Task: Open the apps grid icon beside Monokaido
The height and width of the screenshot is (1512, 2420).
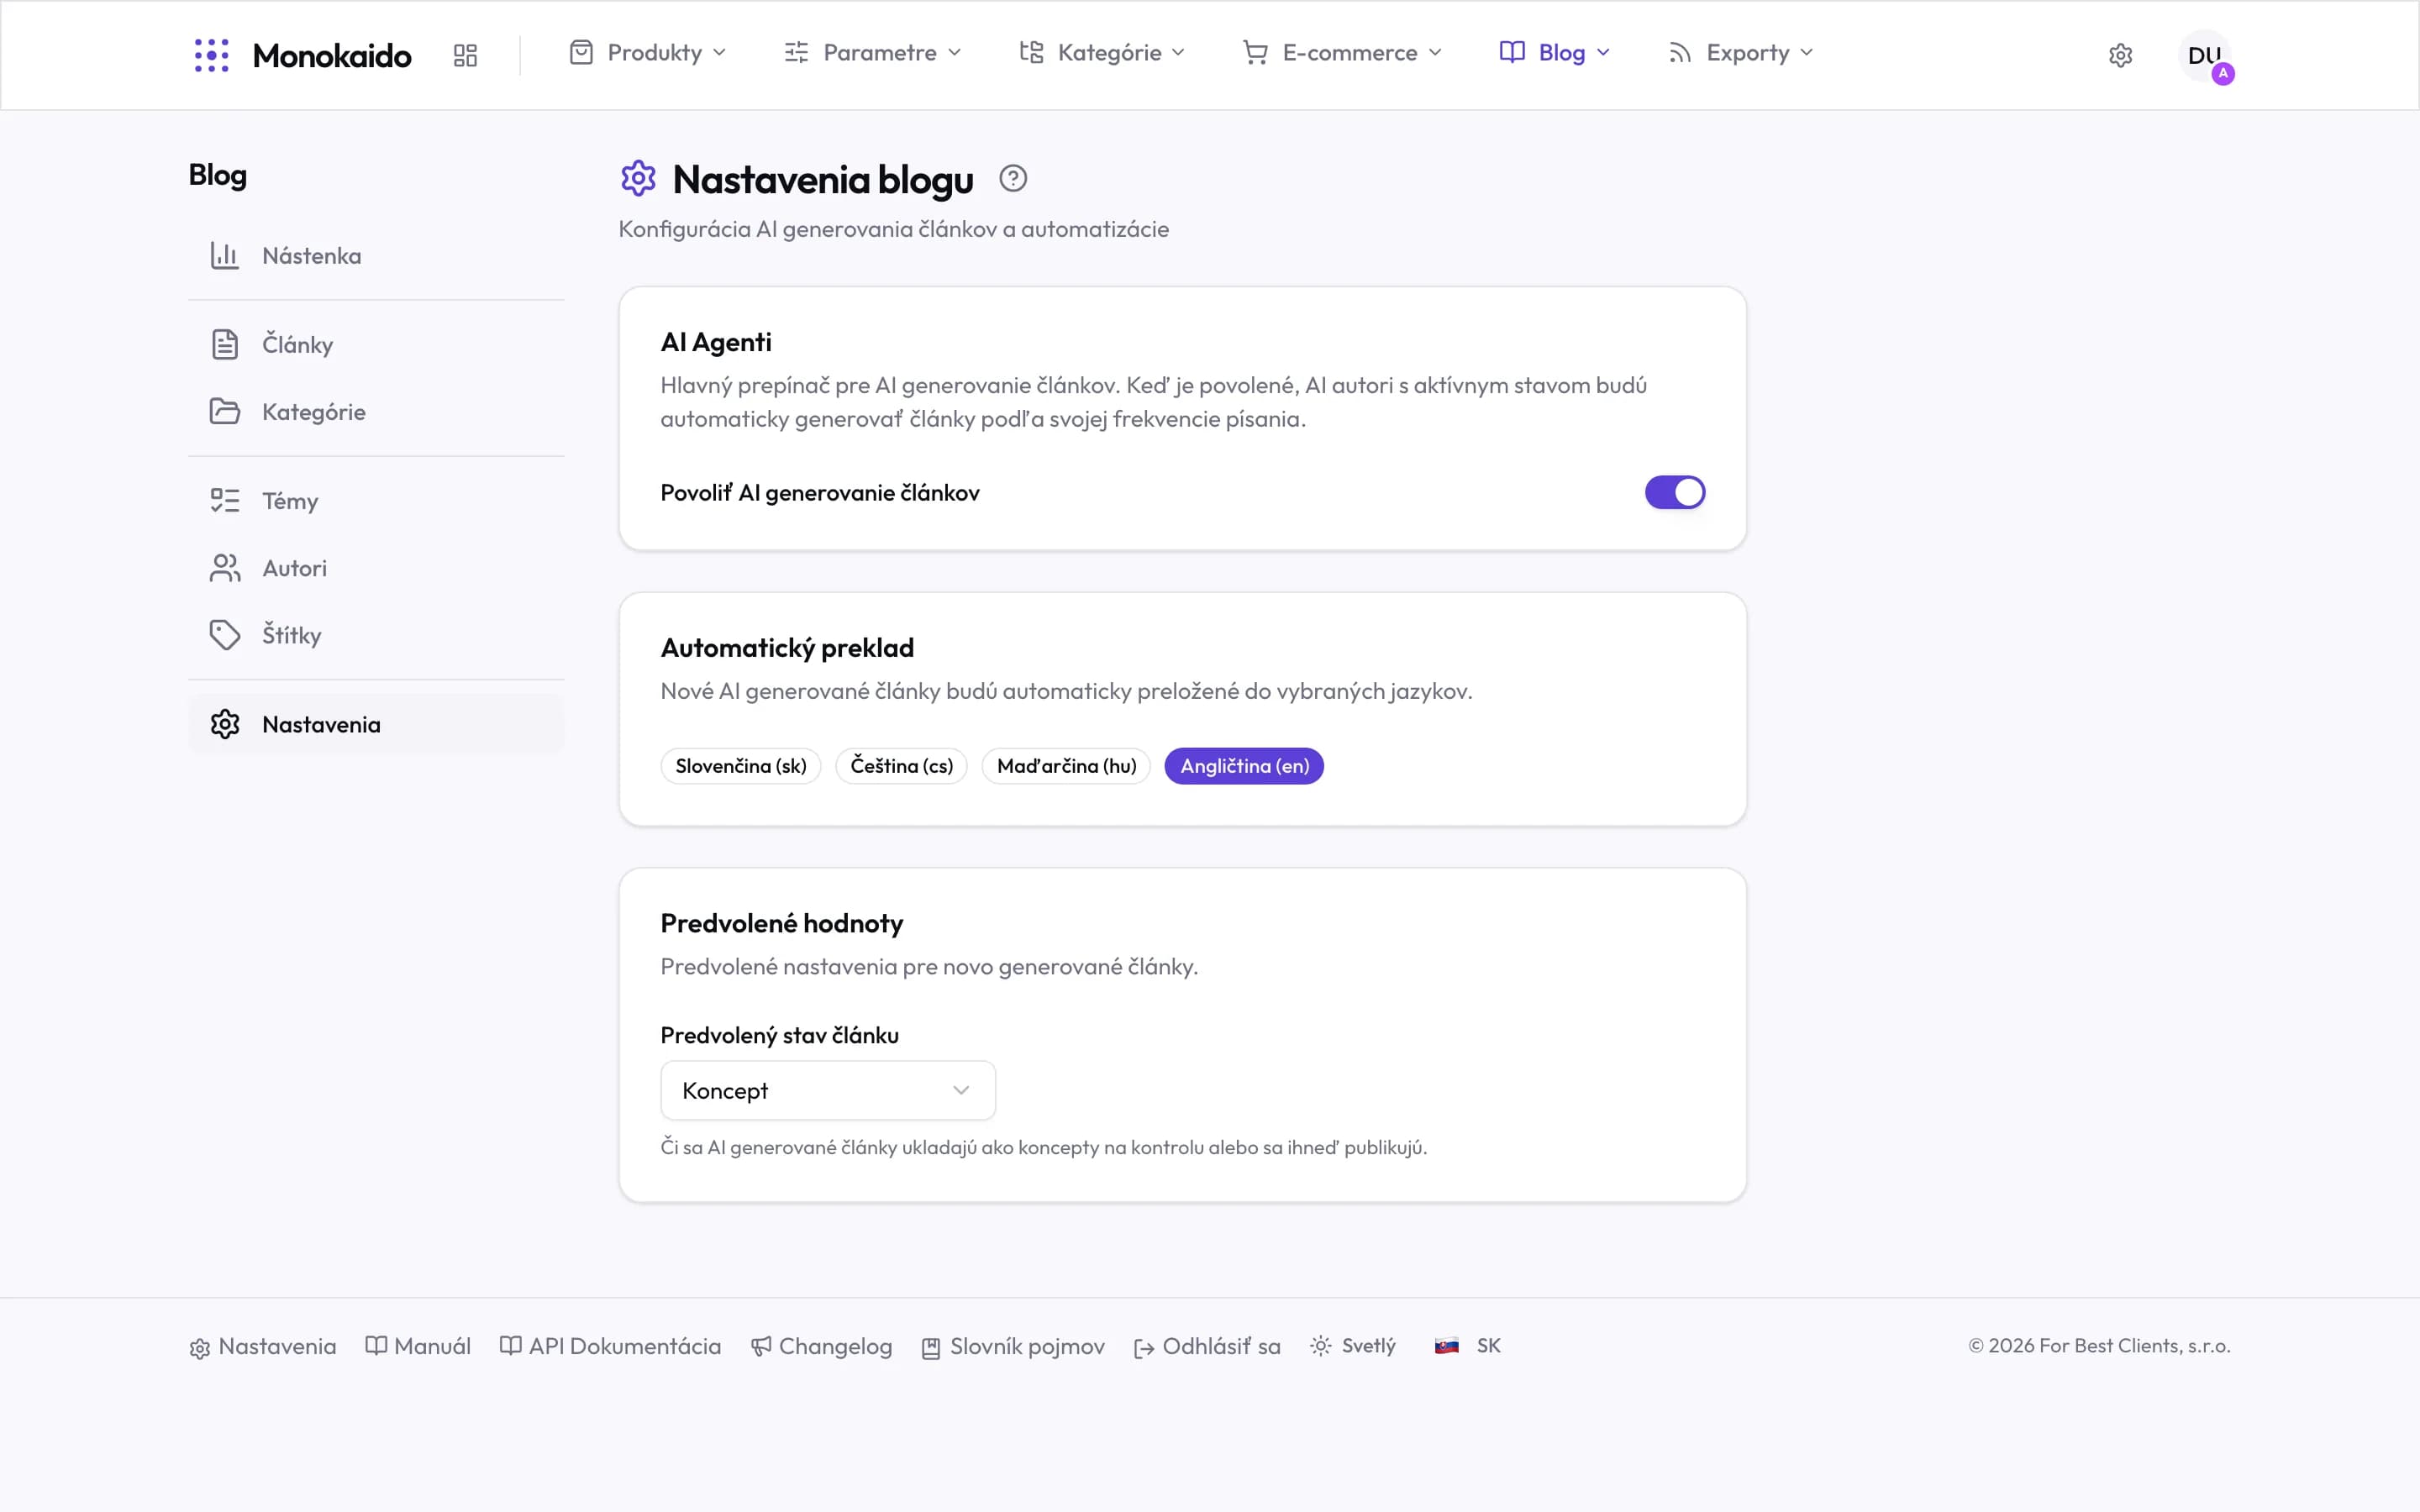Action: tap(465, 55)
